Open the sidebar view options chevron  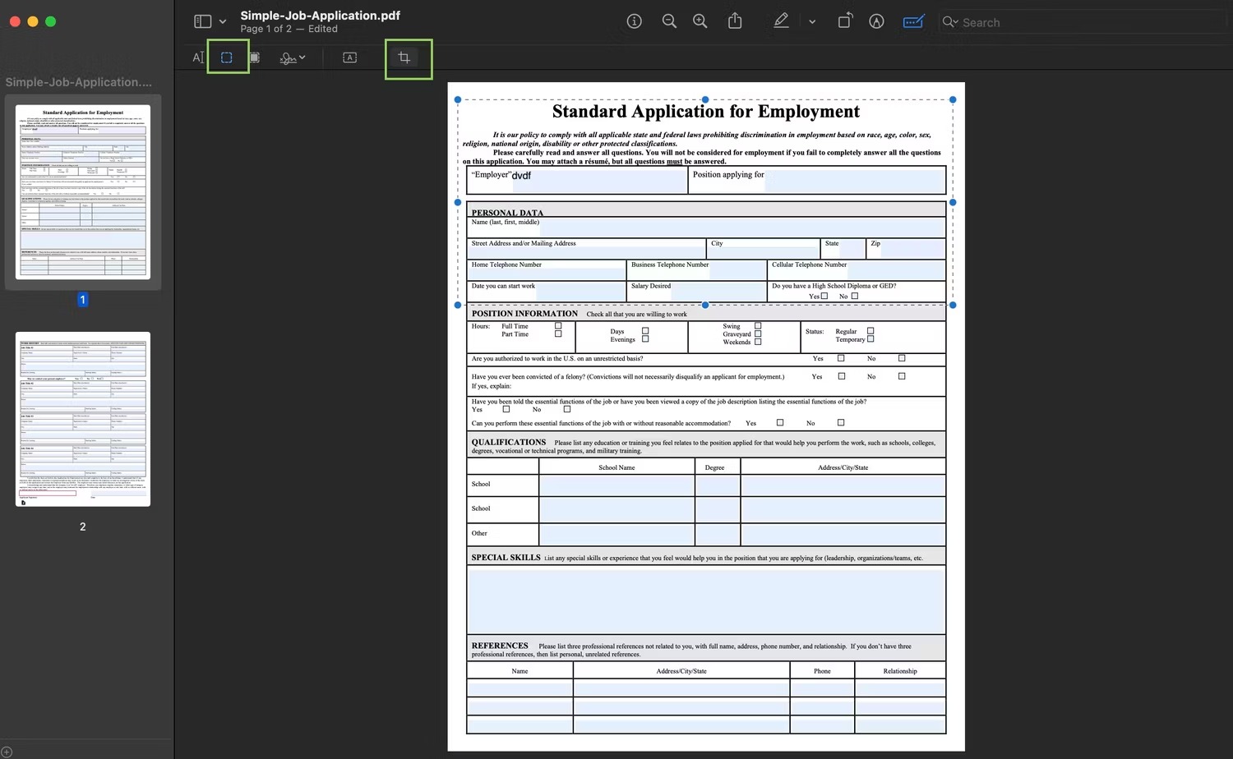click(x=223, y=22)
